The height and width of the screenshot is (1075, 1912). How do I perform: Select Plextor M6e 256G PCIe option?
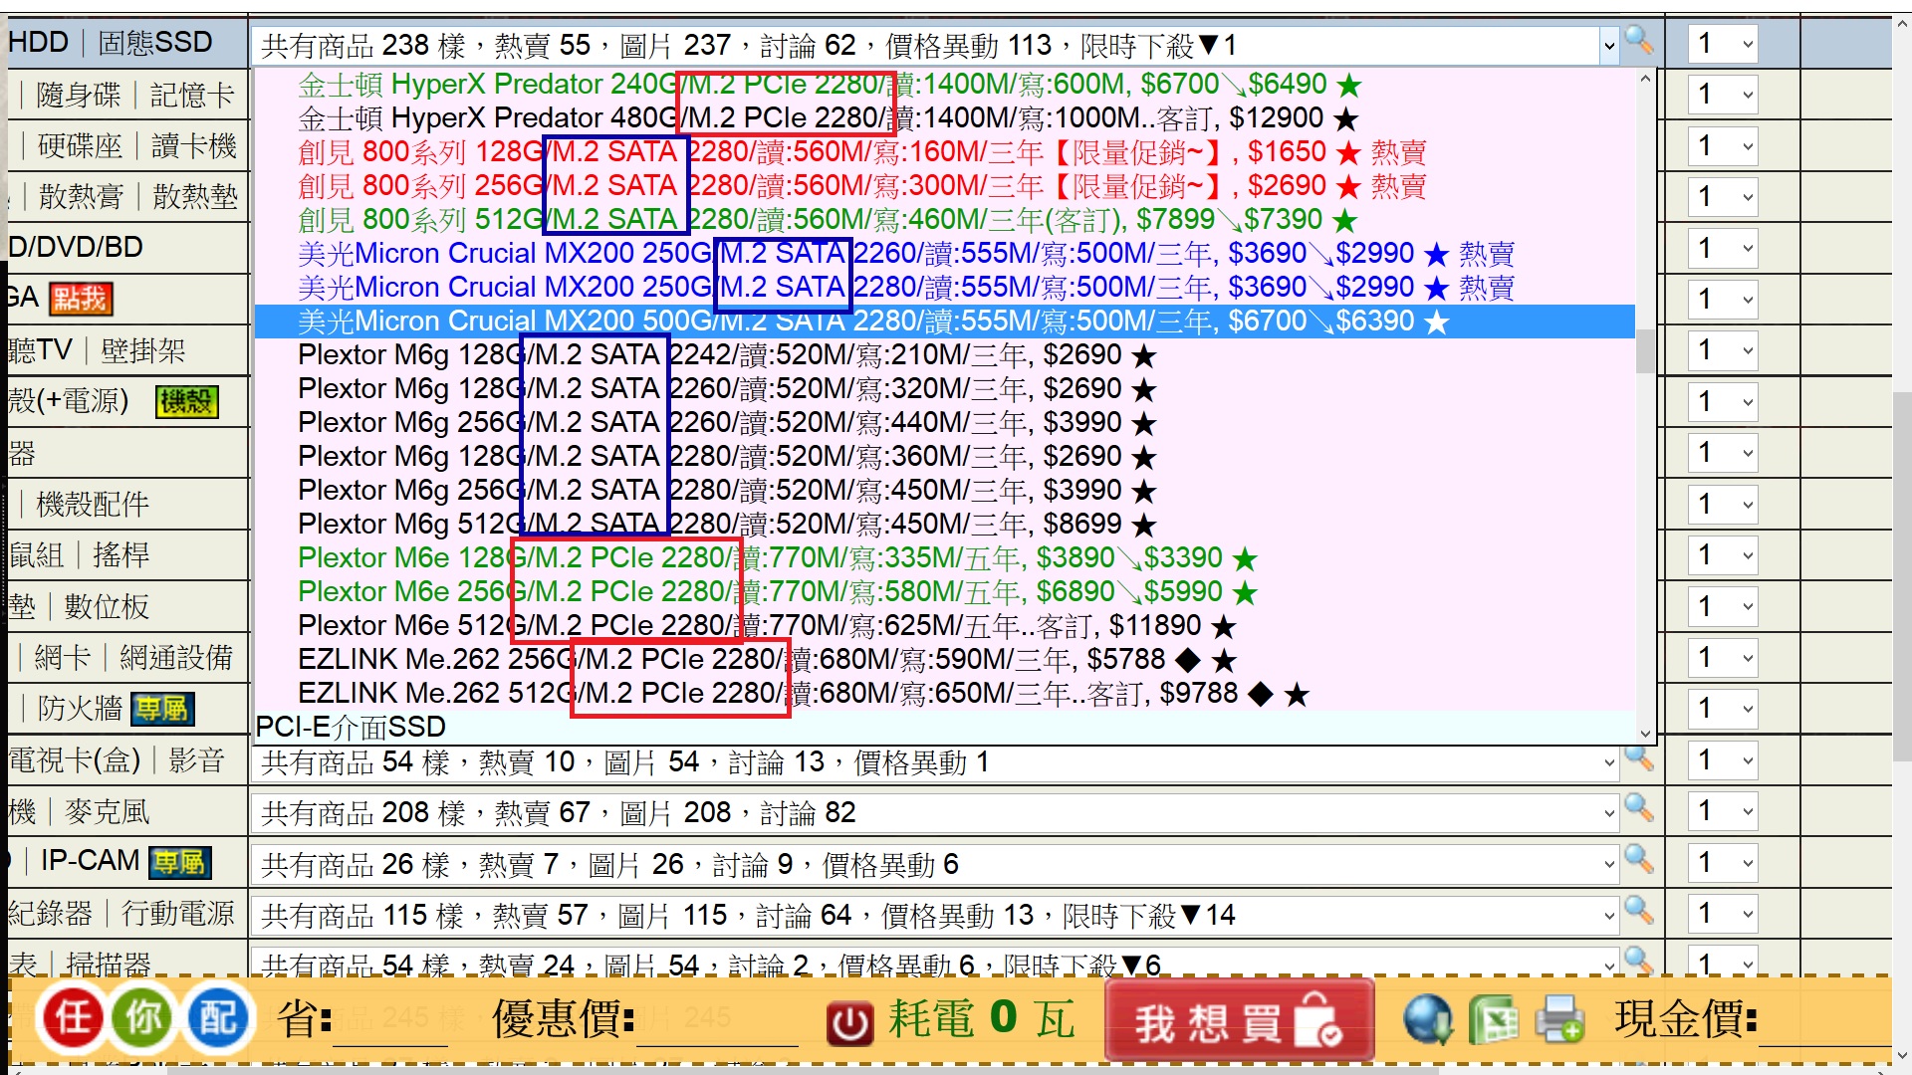click(x=945, y=592)
